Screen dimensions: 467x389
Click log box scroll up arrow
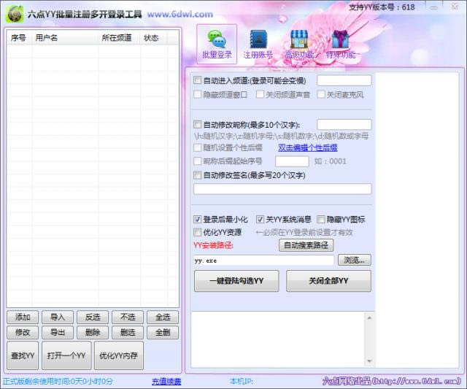(x=369, y=318)
